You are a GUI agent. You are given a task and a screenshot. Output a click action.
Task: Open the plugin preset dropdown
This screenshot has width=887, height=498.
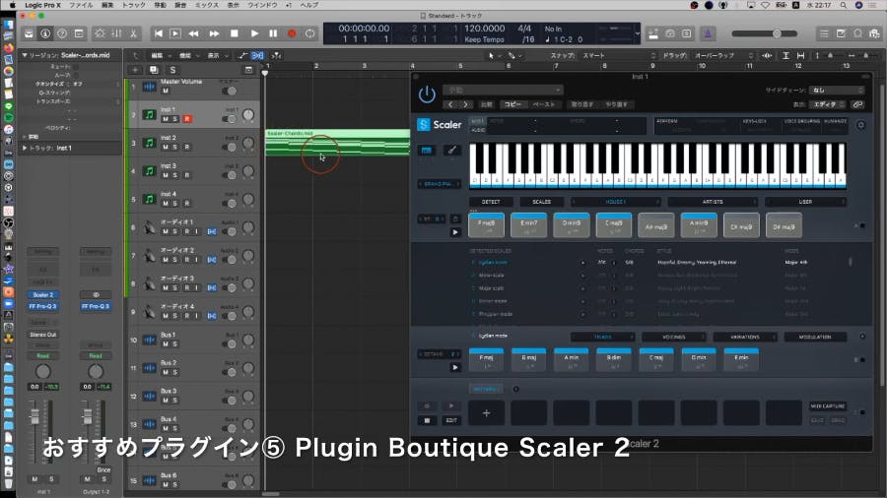click(503, 90)
